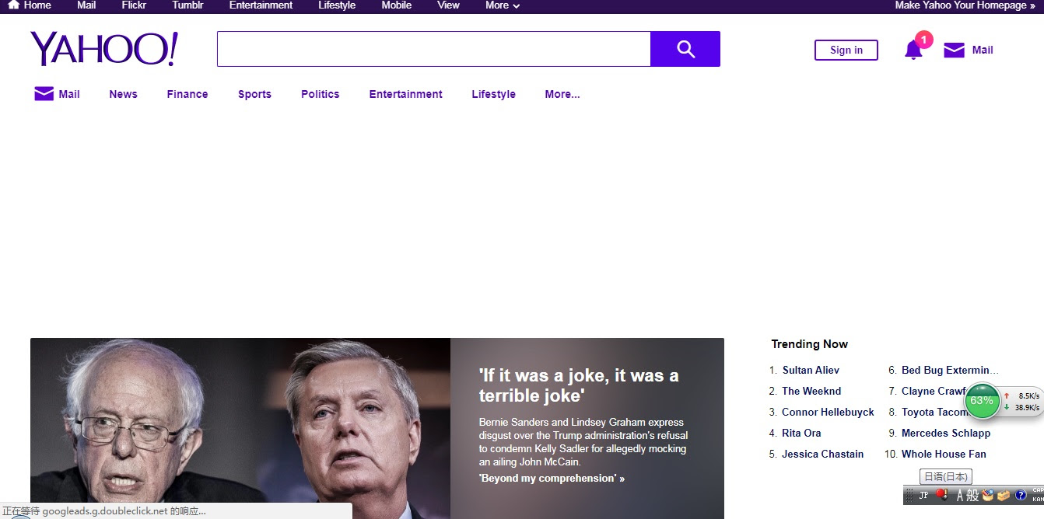Open the notifications bell icon
Viewport: 1044px width, 519px height.
(913, 50)
